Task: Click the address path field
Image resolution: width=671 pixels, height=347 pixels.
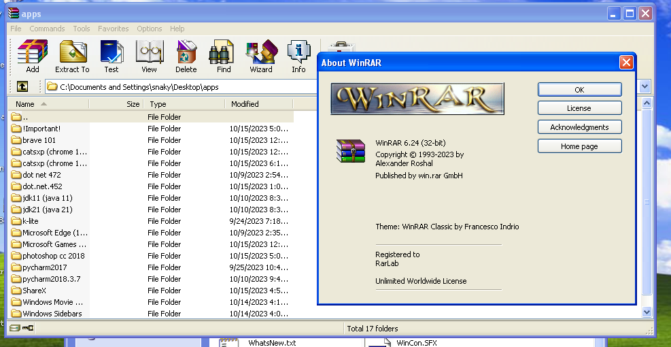Action: [x=182, y=87]
